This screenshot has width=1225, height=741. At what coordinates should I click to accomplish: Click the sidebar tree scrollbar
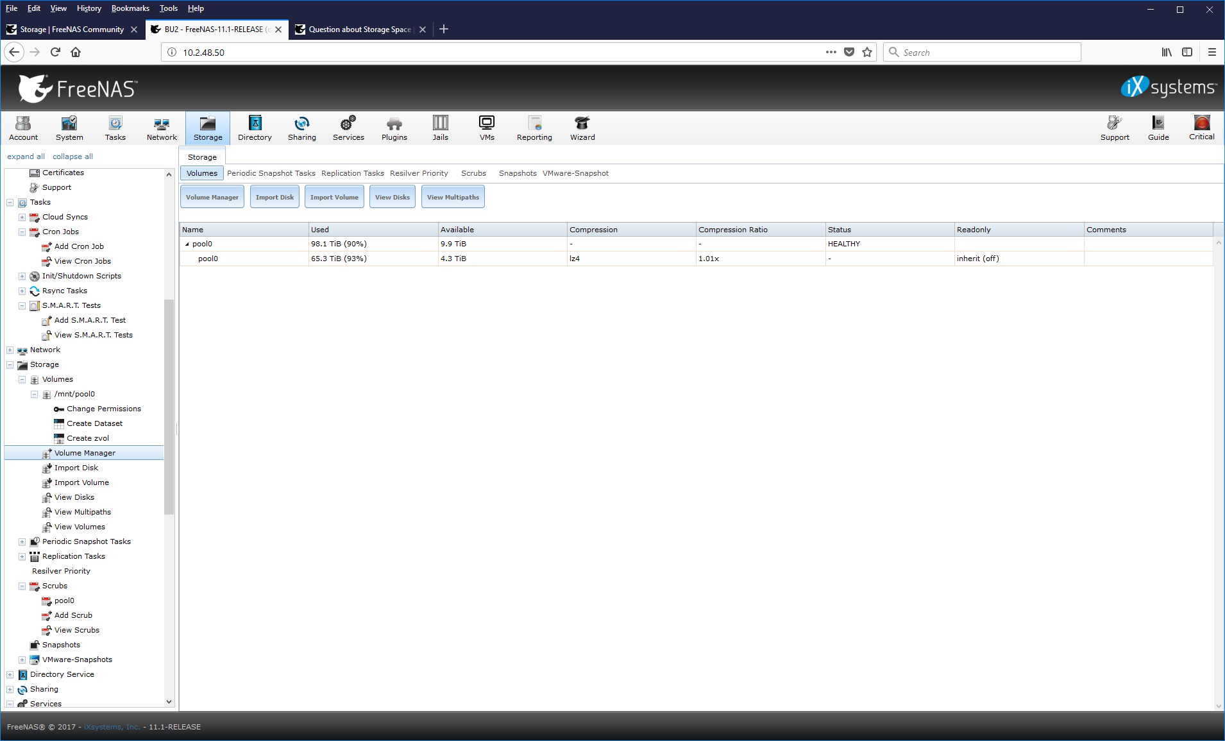click(169, 406)
